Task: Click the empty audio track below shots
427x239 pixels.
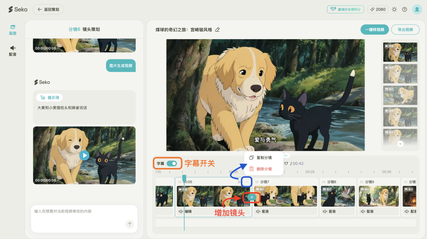Action: tap(286, 223)
